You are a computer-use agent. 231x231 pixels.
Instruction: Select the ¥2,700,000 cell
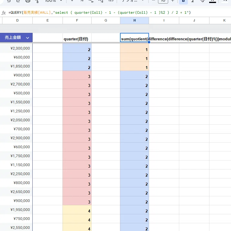(16, 84)
